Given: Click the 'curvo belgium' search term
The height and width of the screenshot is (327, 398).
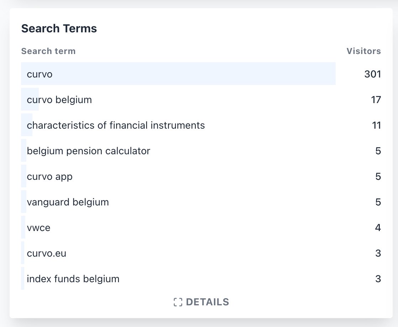Looking at the screenshot, I should (x=59, y=100).
